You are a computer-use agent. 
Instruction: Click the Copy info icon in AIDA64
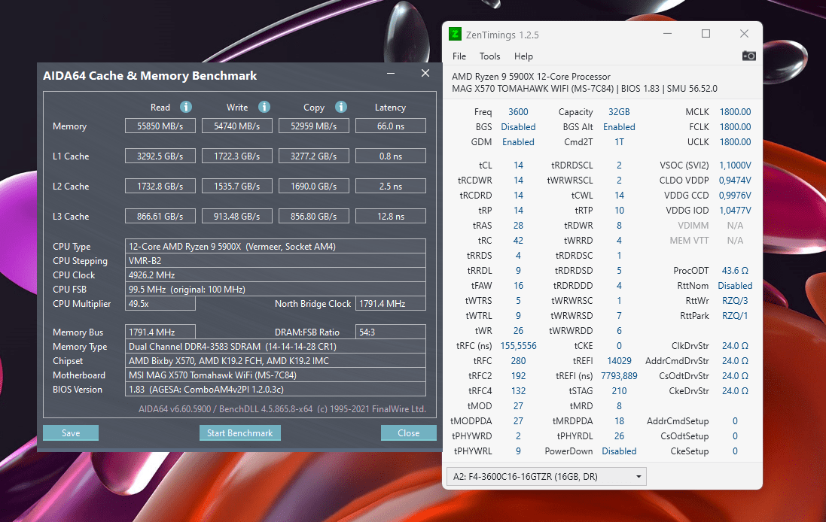(341, 107)
